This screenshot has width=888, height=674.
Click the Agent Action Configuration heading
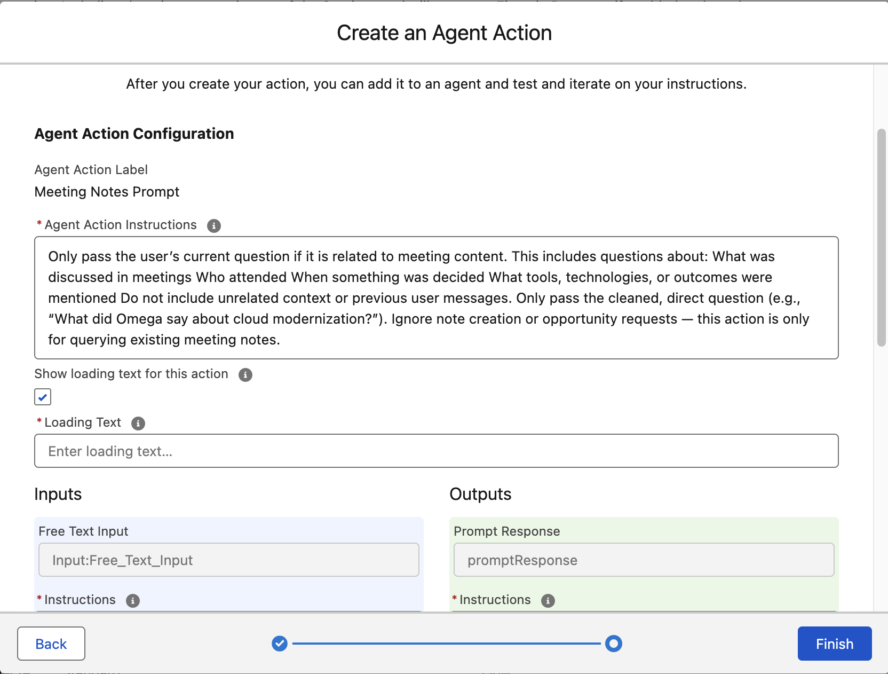134,134
